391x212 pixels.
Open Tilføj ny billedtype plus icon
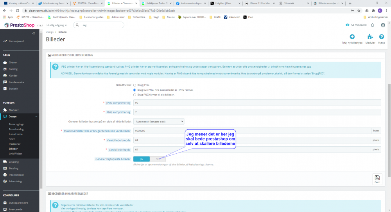[x=352, y=37]
